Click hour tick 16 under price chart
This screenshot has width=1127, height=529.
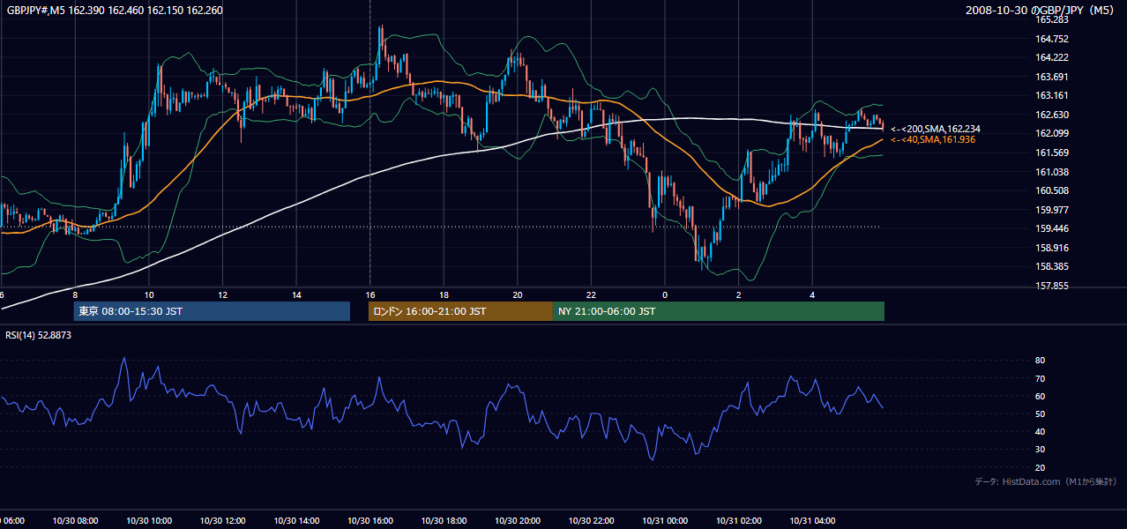[x=369, y=294]
